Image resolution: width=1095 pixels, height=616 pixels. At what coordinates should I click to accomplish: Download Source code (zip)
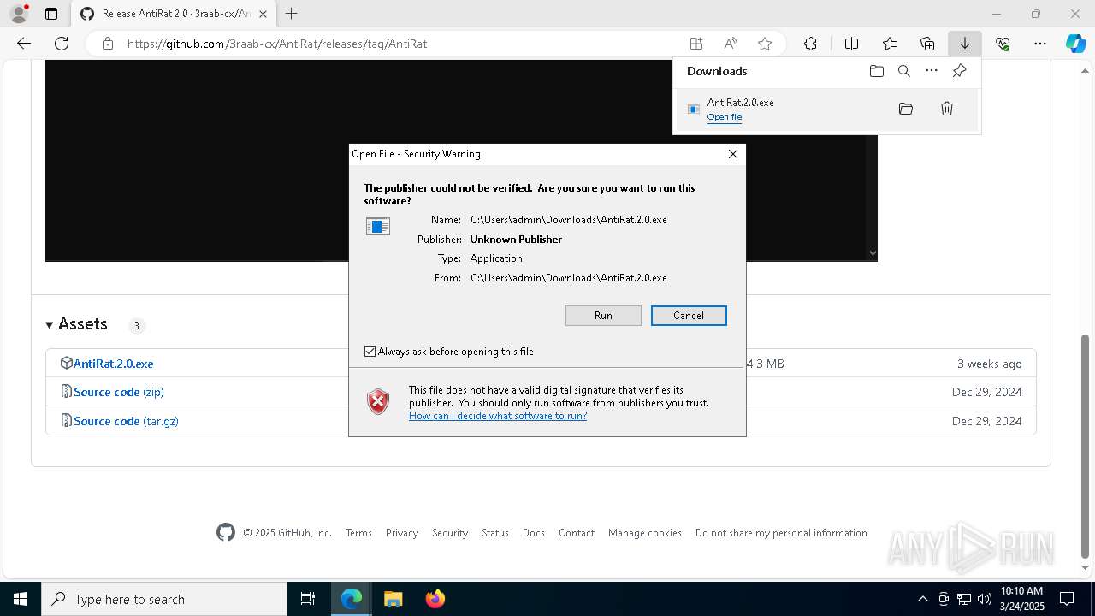118,392
